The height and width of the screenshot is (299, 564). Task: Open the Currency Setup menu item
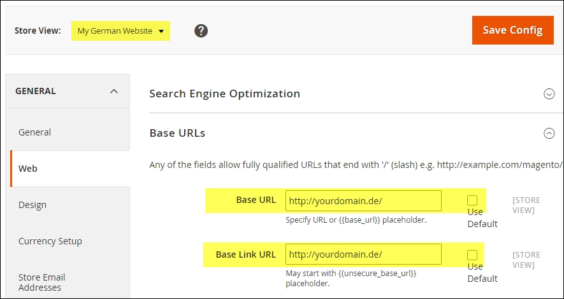(50, 241)
